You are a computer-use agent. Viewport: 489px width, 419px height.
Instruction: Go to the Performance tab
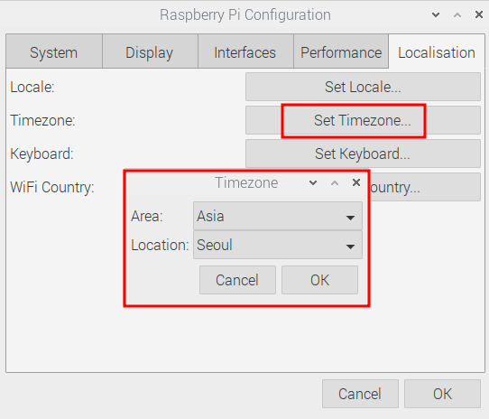[341, 51]
